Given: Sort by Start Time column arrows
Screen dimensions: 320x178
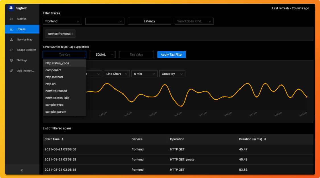Looking at the screenshot, I should pos(63,139).
